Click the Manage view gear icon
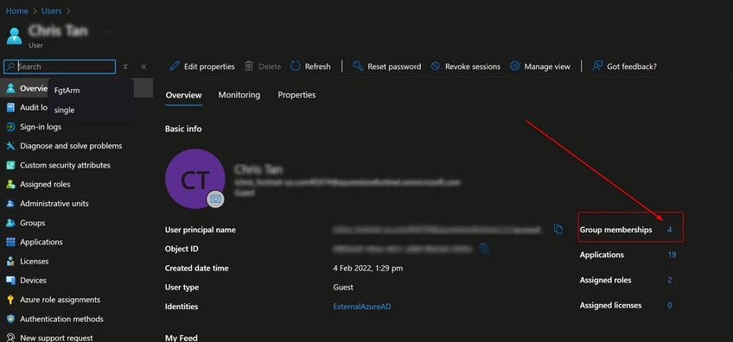Viewport: 733px width, 342px height. tap(514, 66)
